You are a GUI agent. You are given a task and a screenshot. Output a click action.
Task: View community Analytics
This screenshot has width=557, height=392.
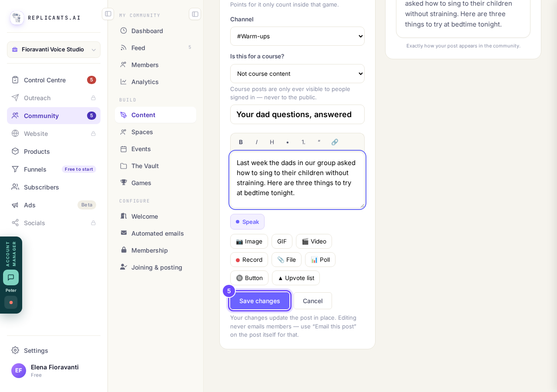pyautogui.click(x=155, y=82)
